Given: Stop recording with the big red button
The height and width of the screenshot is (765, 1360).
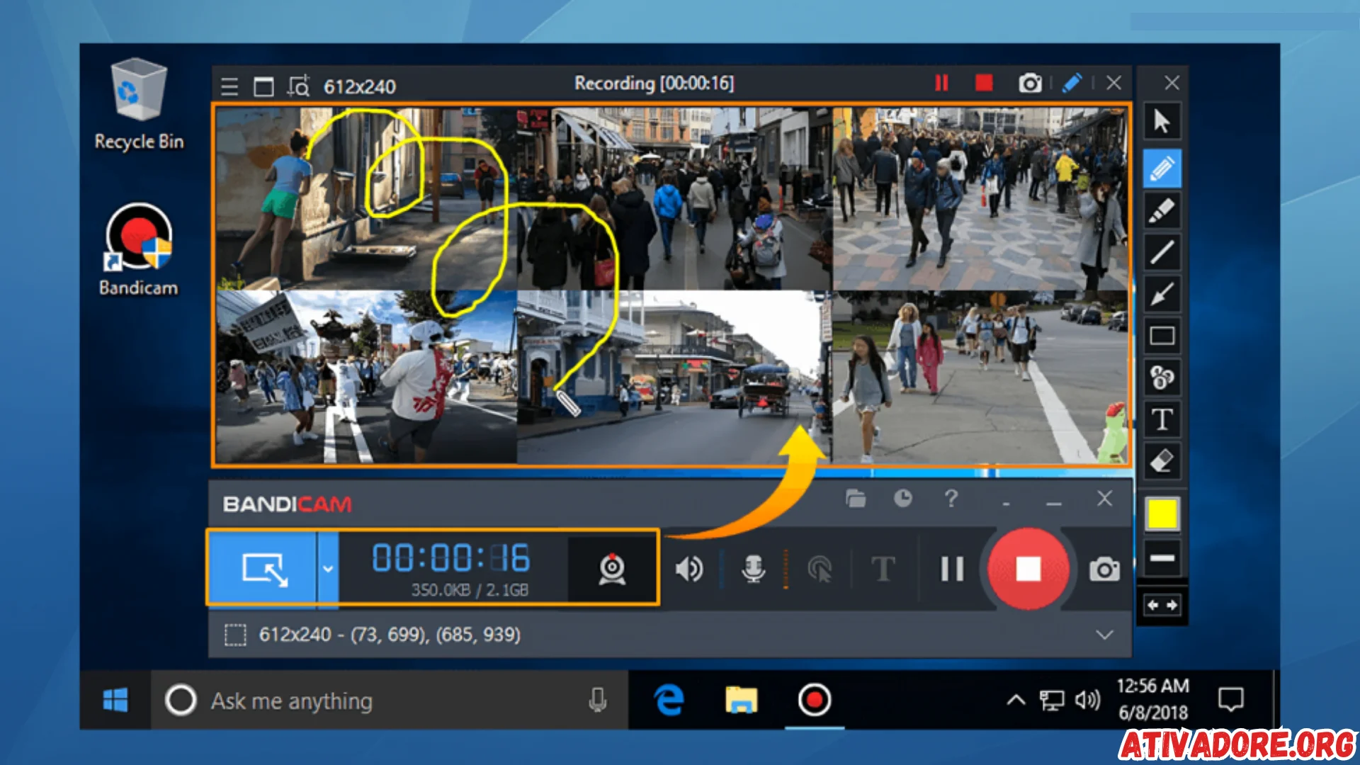Looking at the screenshot, I should click(x=1028, y=568).
